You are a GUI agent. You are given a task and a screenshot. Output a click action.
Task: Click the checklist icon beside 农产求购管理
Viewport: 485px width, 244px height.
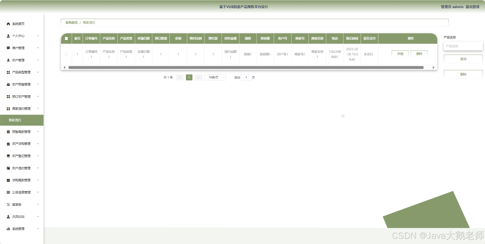[8, 144]
